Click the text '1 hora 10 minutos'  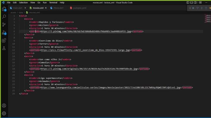pyautogui.click(x=52, y=85)
